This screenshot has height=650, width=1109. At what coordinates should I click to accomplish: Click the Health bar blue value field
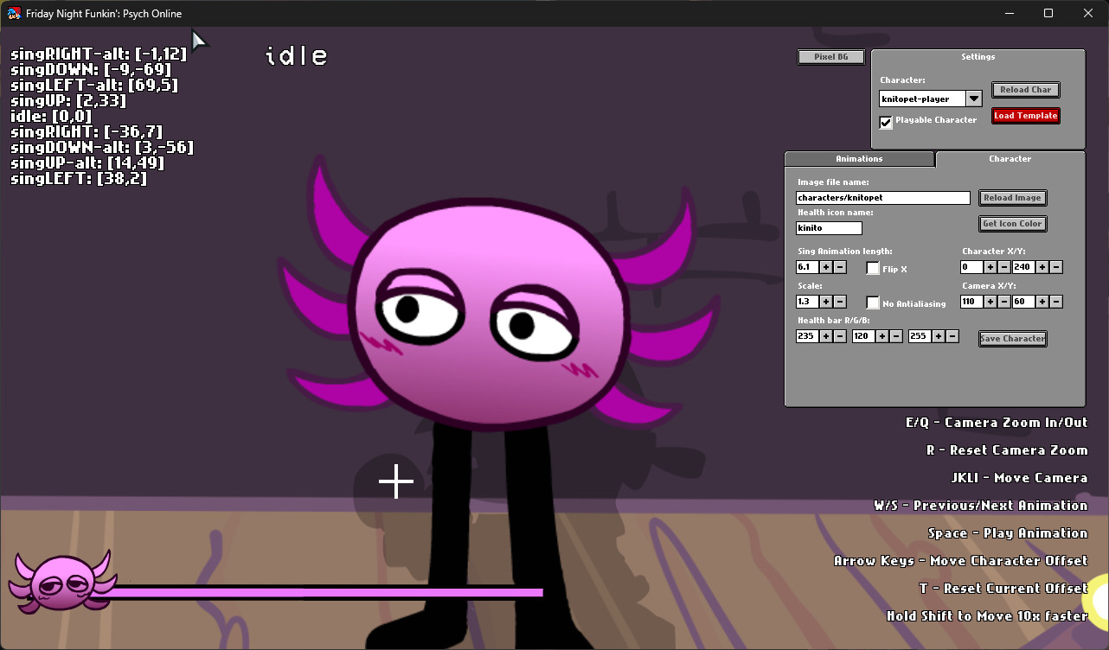click(x=920, y=336)
